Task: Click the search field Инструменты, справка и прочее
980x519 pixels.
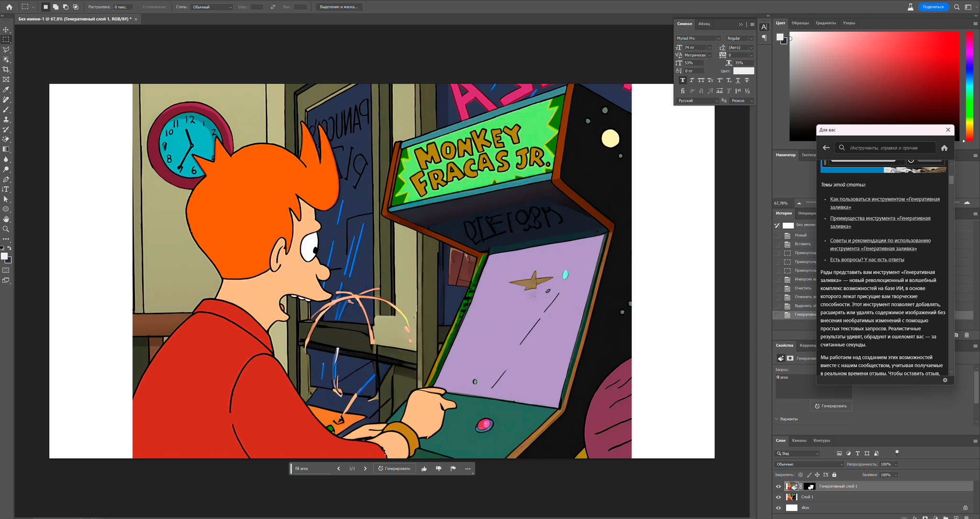Action: point(885,148)
